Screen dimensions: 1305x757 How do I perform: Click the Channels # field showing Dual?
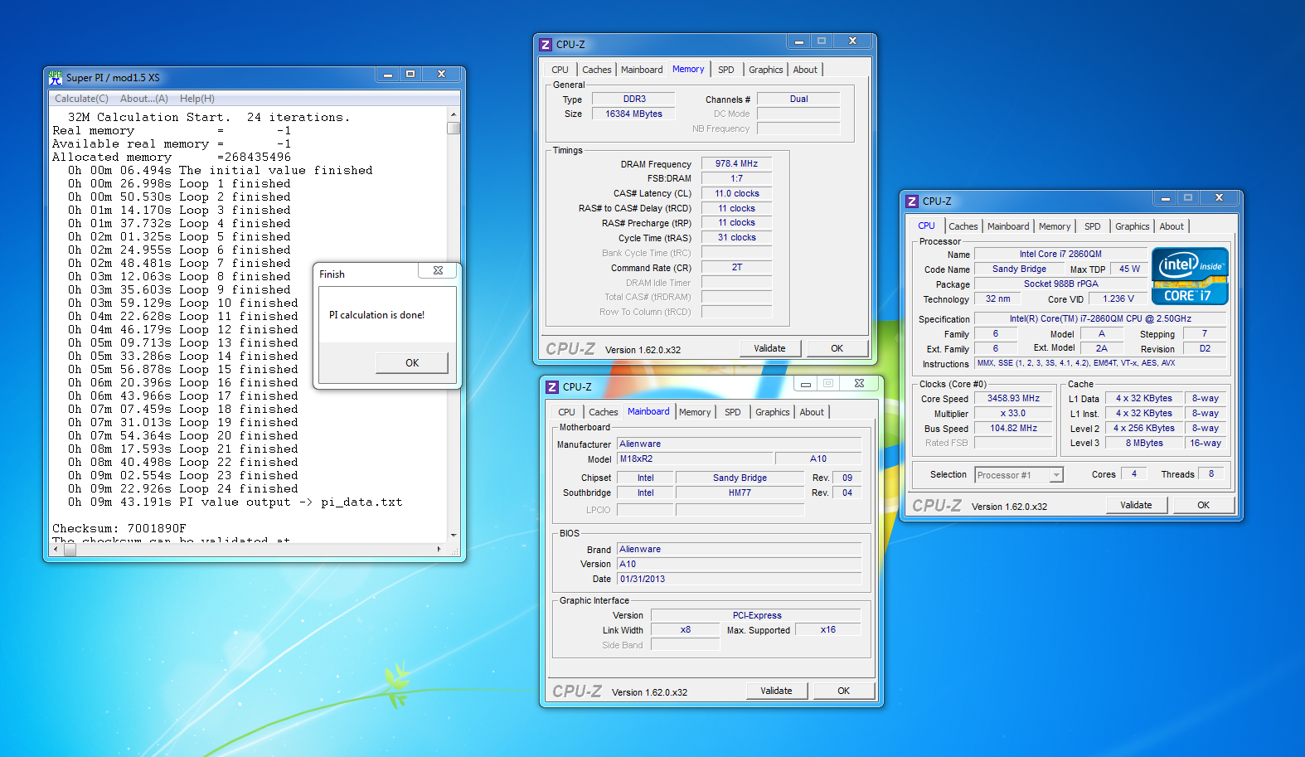(798, 99)
